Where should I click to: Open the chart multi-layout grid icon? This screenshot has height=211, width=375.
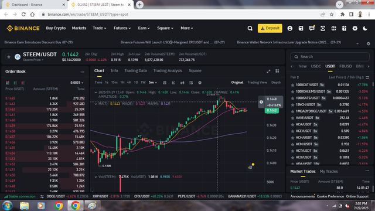click(277, 71)
